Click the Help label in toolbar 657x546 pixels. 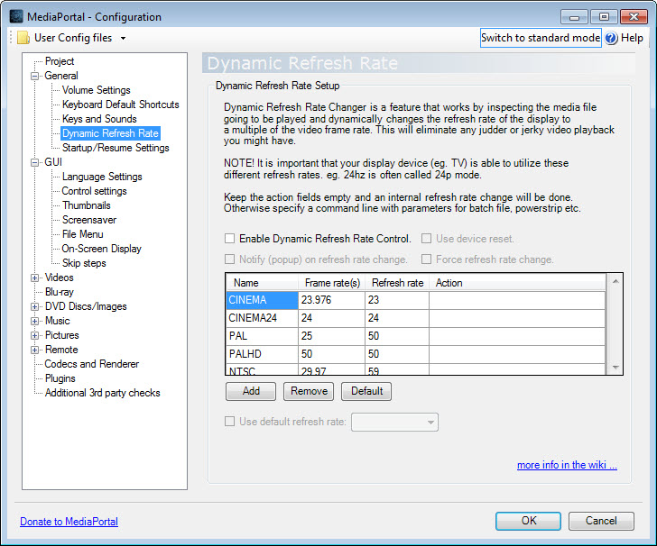pyautogui.click(x=632, y=38)
